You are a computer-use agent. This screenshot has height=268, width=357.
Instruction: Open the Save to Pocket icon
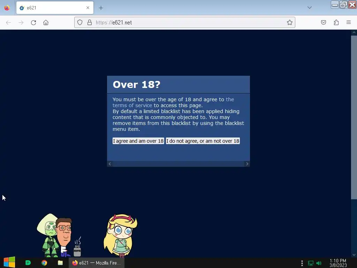324,22
